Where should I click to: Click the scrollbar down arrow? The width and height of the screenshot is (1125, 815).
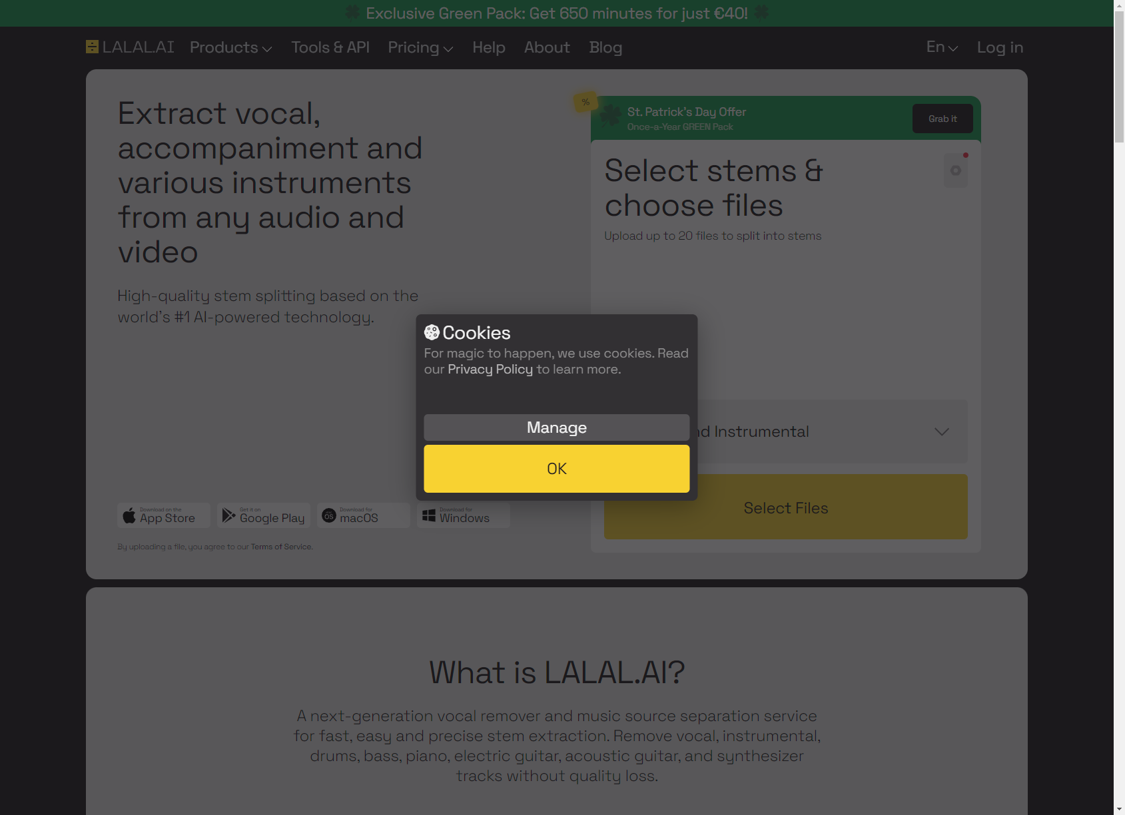click(1119, 809)
